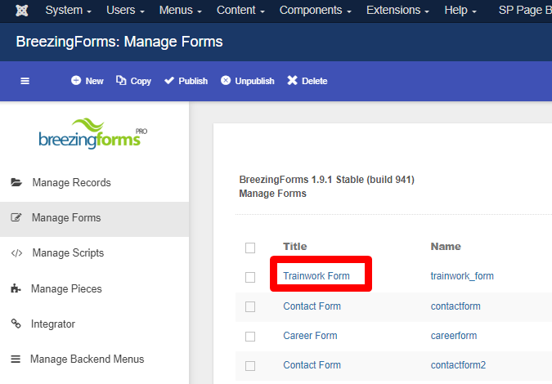Viewport: 552px width, 384px height.
Task: Click the Copy documents icon
Action: (x=121, y=81)
